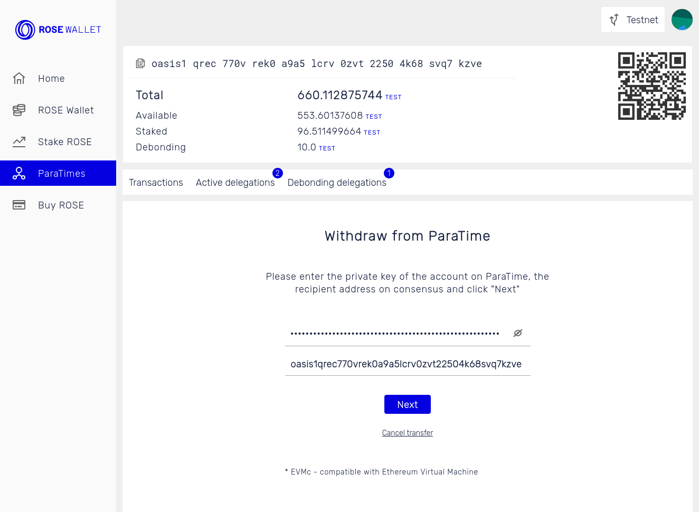Click the Stake ROSE chart icon
The height and width of the screenshot is (512, 699).
19,141
